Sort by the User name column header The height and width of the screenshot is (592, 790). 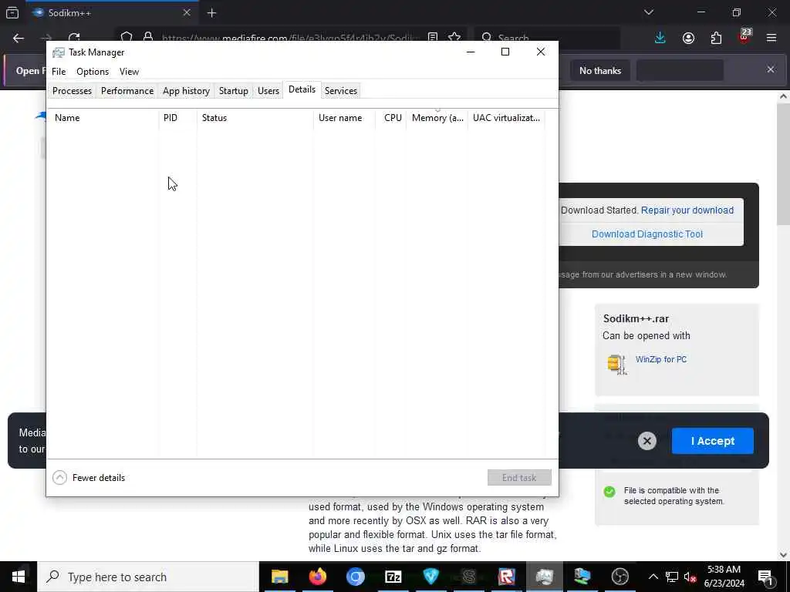click(x=344, y=118)
